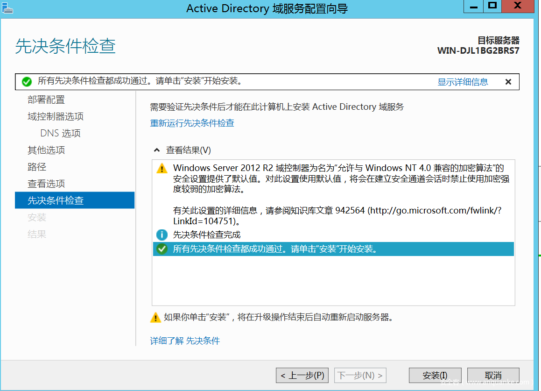The image size is (541, 391).
Task: Select 域控制器选项 in the sidebar
Action: pos(56,116)
